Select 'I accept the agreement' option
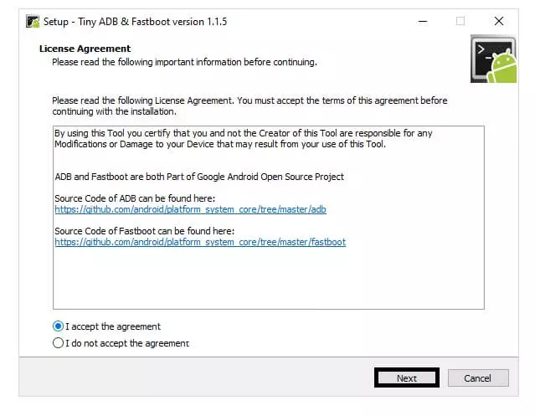This screenshot has height=416, width=535. [58, 326]
